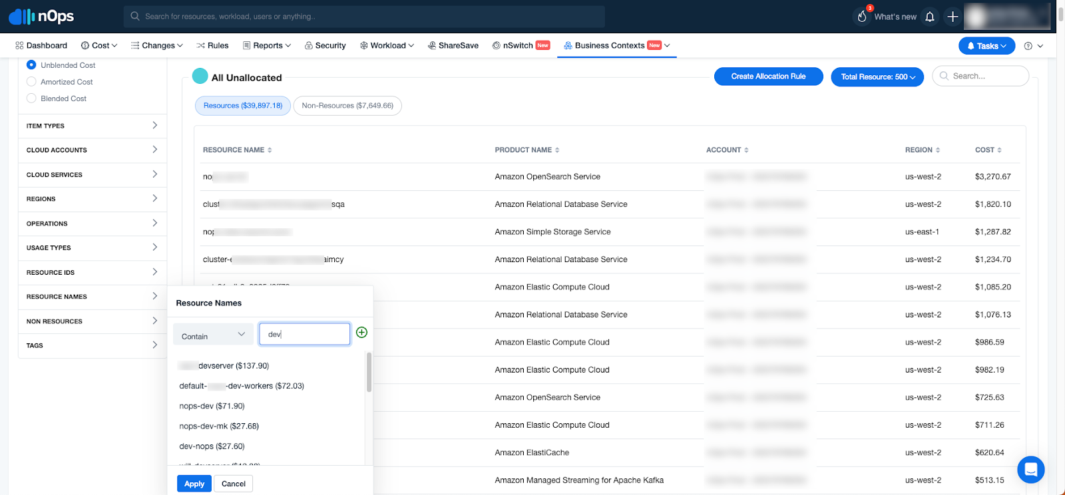Click the table Search box
The image size is (1065, 495).
point(980,77)
